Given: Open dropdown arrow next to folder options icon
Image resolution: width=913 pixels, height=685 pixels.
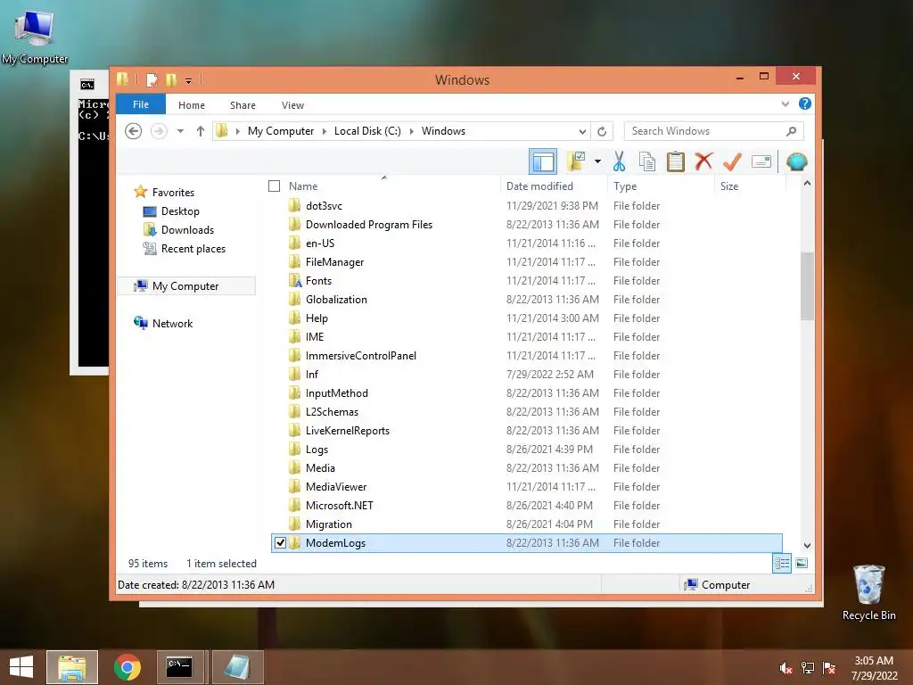Looking at the screenshot, I should point(597,161).
